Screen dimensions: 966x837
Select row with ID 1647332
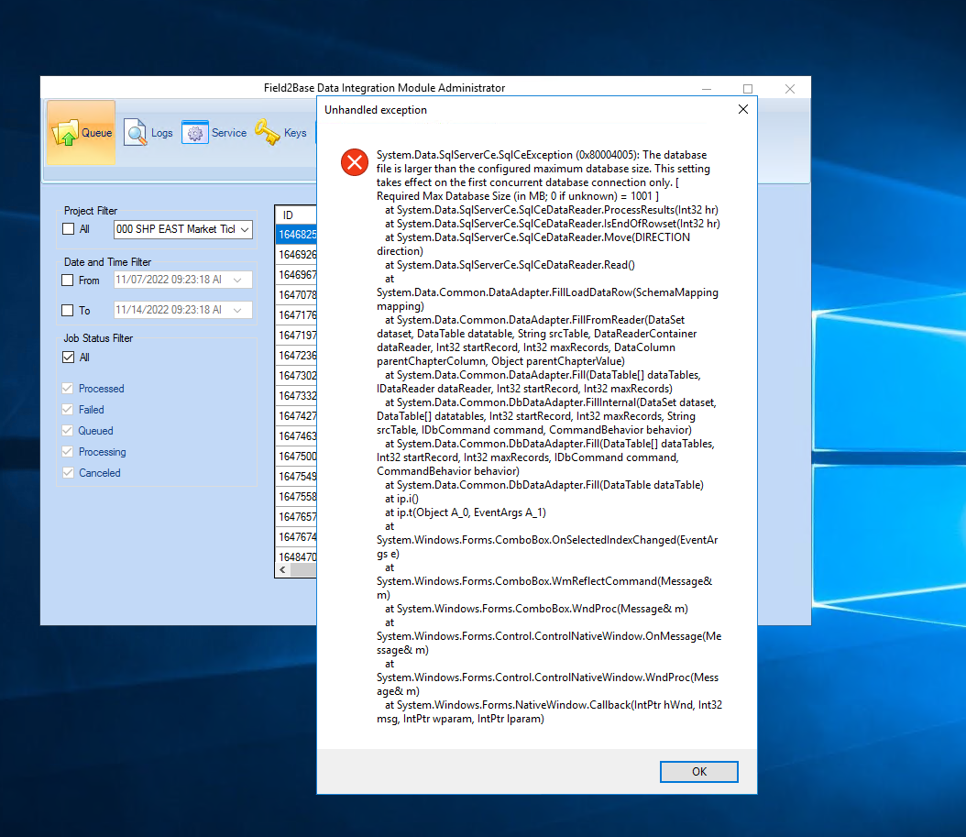pos(296,396)
